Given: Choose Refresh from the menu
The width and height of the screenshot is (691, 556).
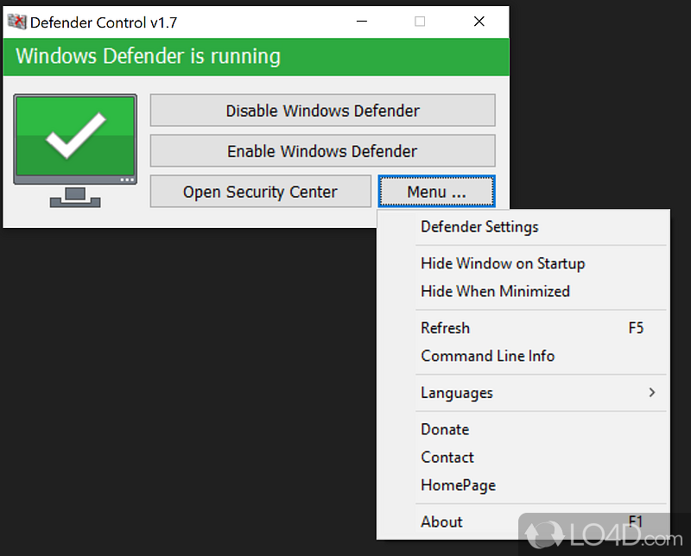Looking at the screenshot, I should click(445, 328).
